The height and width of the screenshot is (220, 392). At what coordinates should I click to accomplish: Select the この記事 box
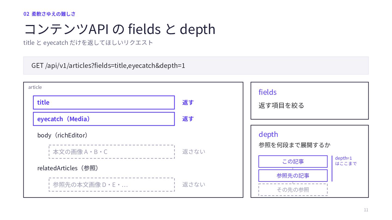tap(293, 162)
